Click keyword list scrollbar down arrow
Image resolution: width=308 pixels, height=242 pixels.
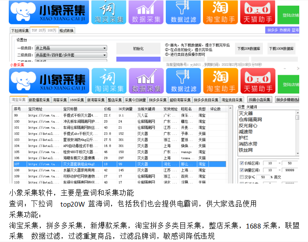point(298,153)
